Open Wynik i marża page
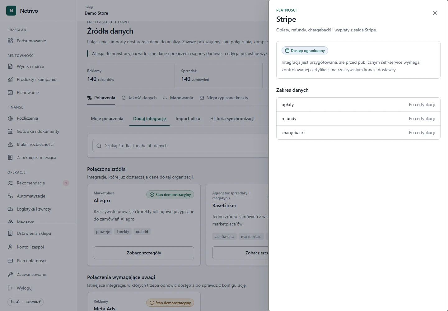The image size is (448, 311). tap(39, 66)
